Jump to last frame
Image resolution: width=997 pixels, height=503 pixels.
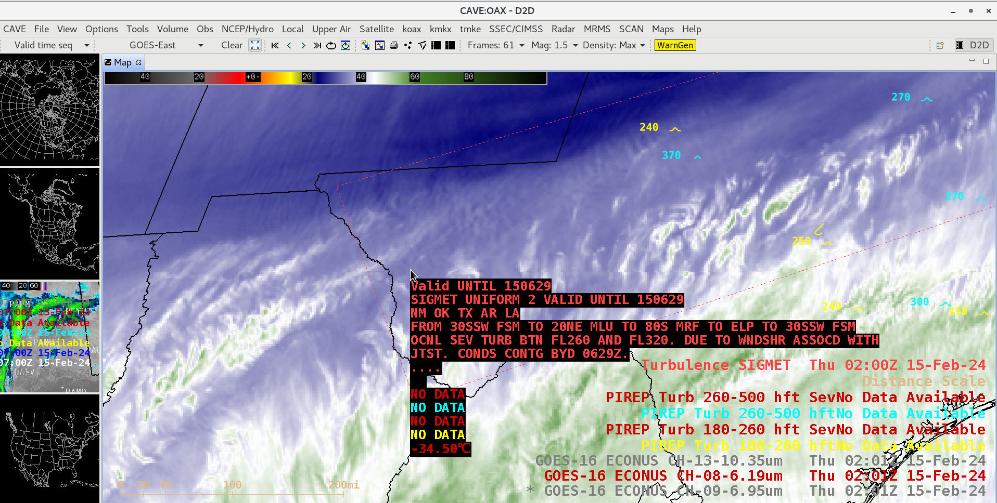(x=317, y=45)
